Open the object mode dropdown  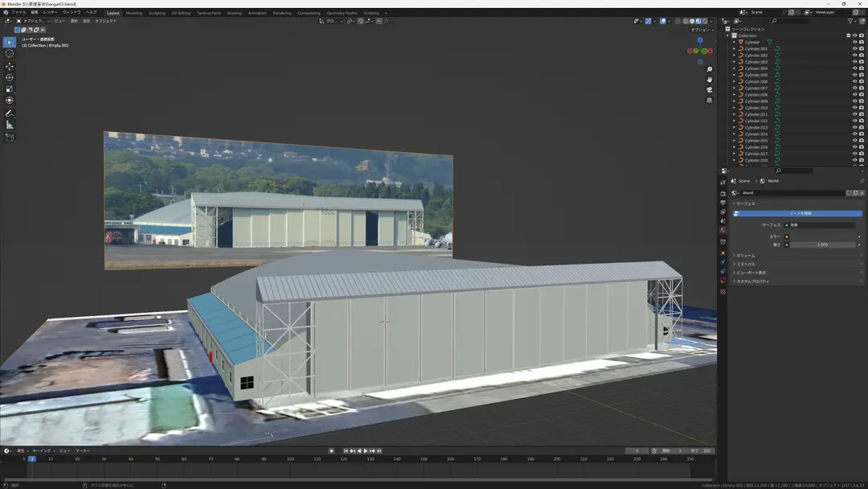[x=32, y=21]
